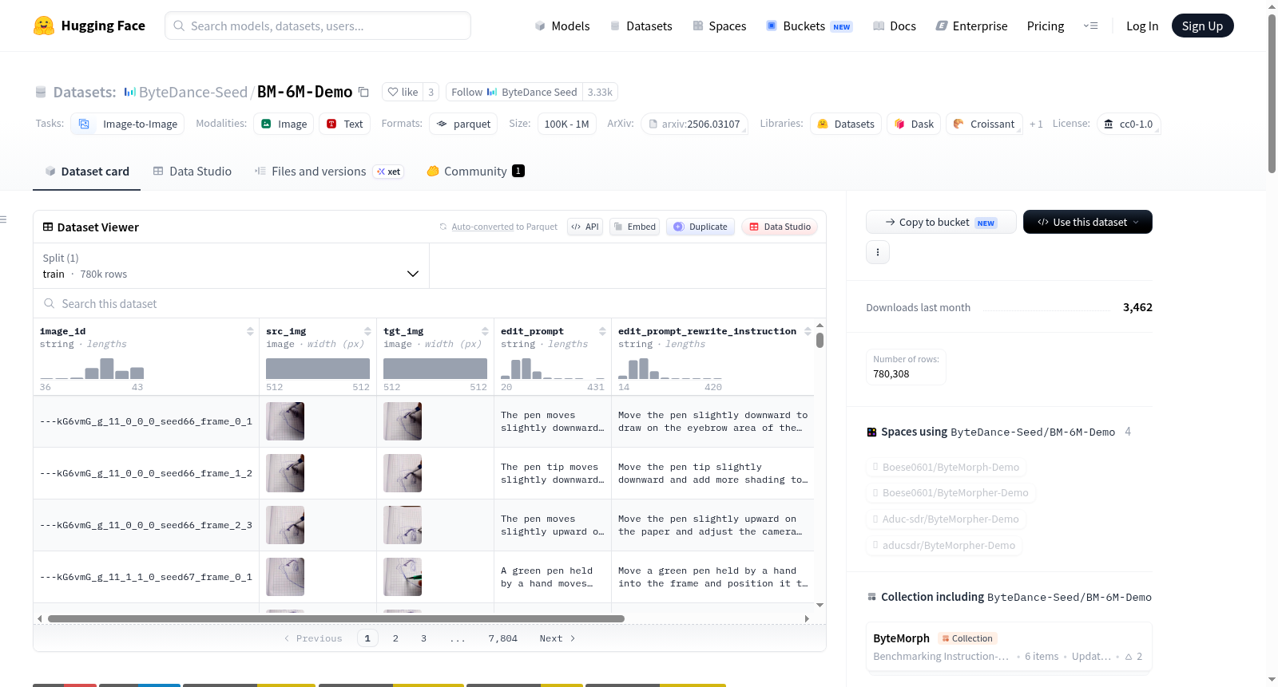Click the top search models input
This screenshot has height=687, width=1278.
(318, 26)
